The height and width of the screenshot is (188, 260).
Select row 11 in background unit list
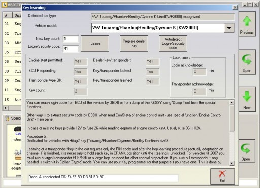click(13, 90)
